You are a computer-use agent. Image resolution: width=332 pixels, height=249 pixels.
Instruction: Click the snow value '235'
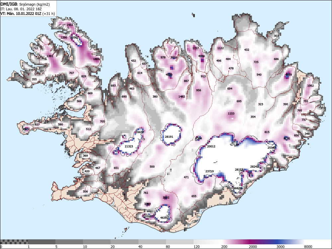click(31, 70)
